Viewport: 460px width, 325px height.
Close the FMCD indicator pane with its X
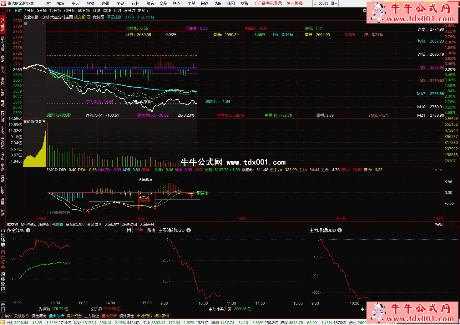click(441, 170)
